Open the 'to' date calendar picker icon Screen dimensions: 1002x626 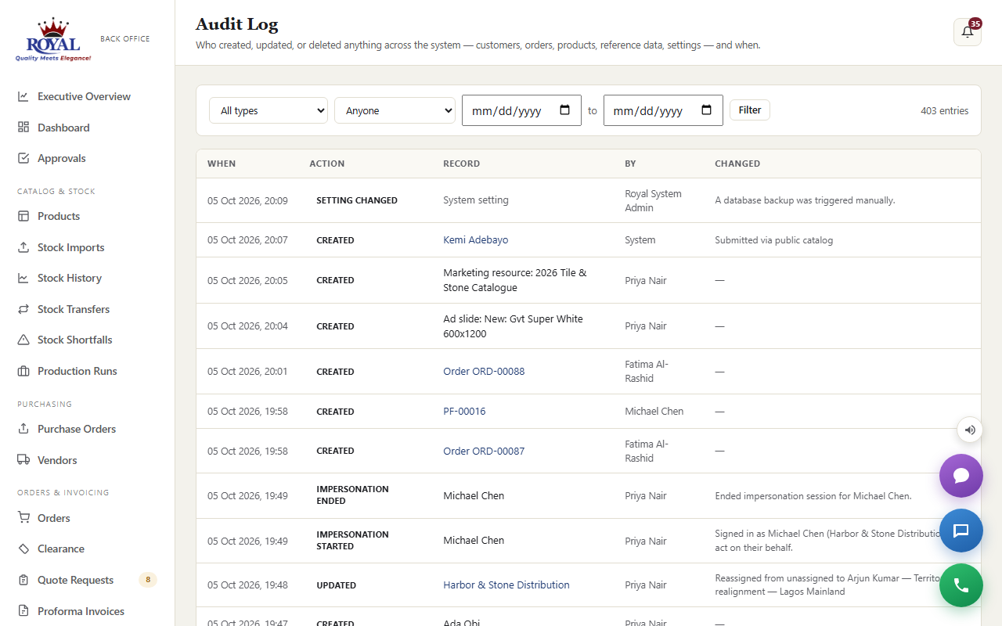click(x=707, y=110)
